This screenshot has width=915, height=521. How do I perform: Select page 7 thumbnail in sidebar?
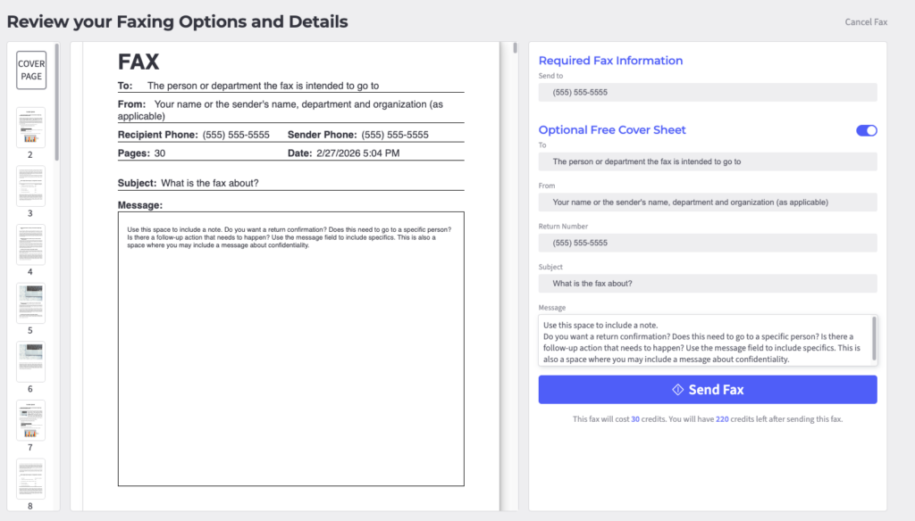click(x=30, y=419)
